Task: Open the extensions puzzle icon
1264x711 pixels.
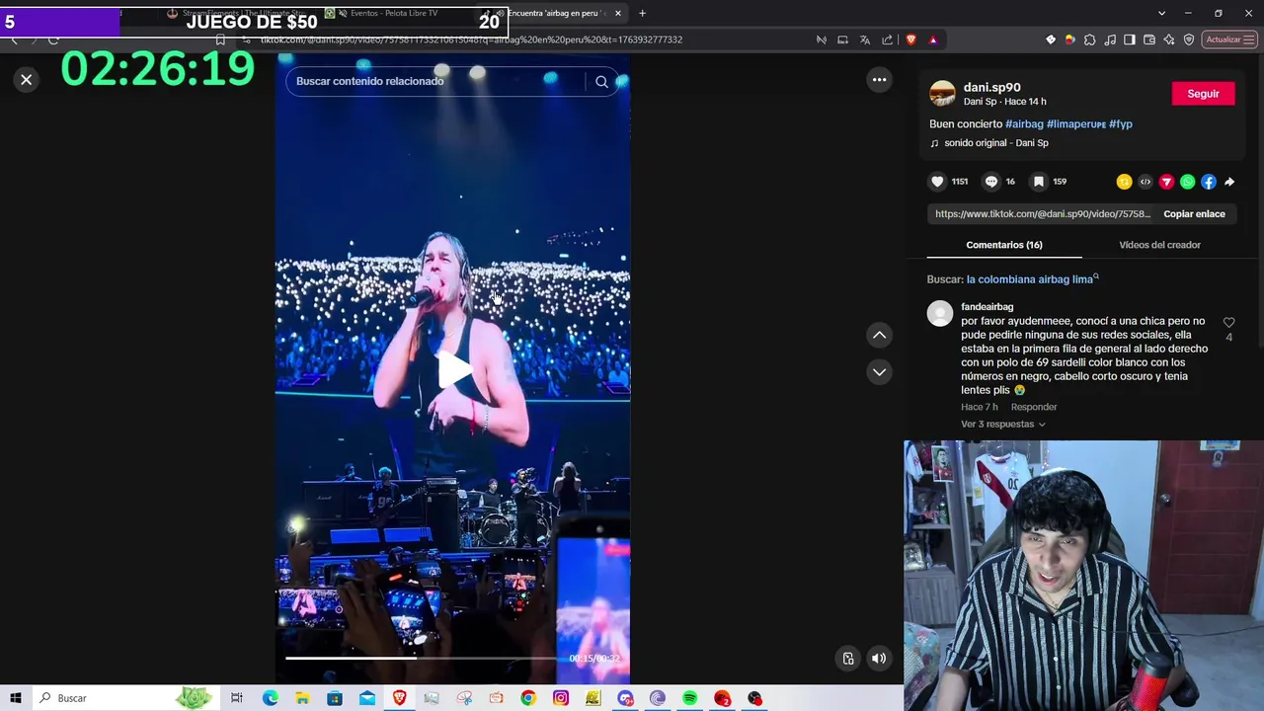Action: point(1089,39)
